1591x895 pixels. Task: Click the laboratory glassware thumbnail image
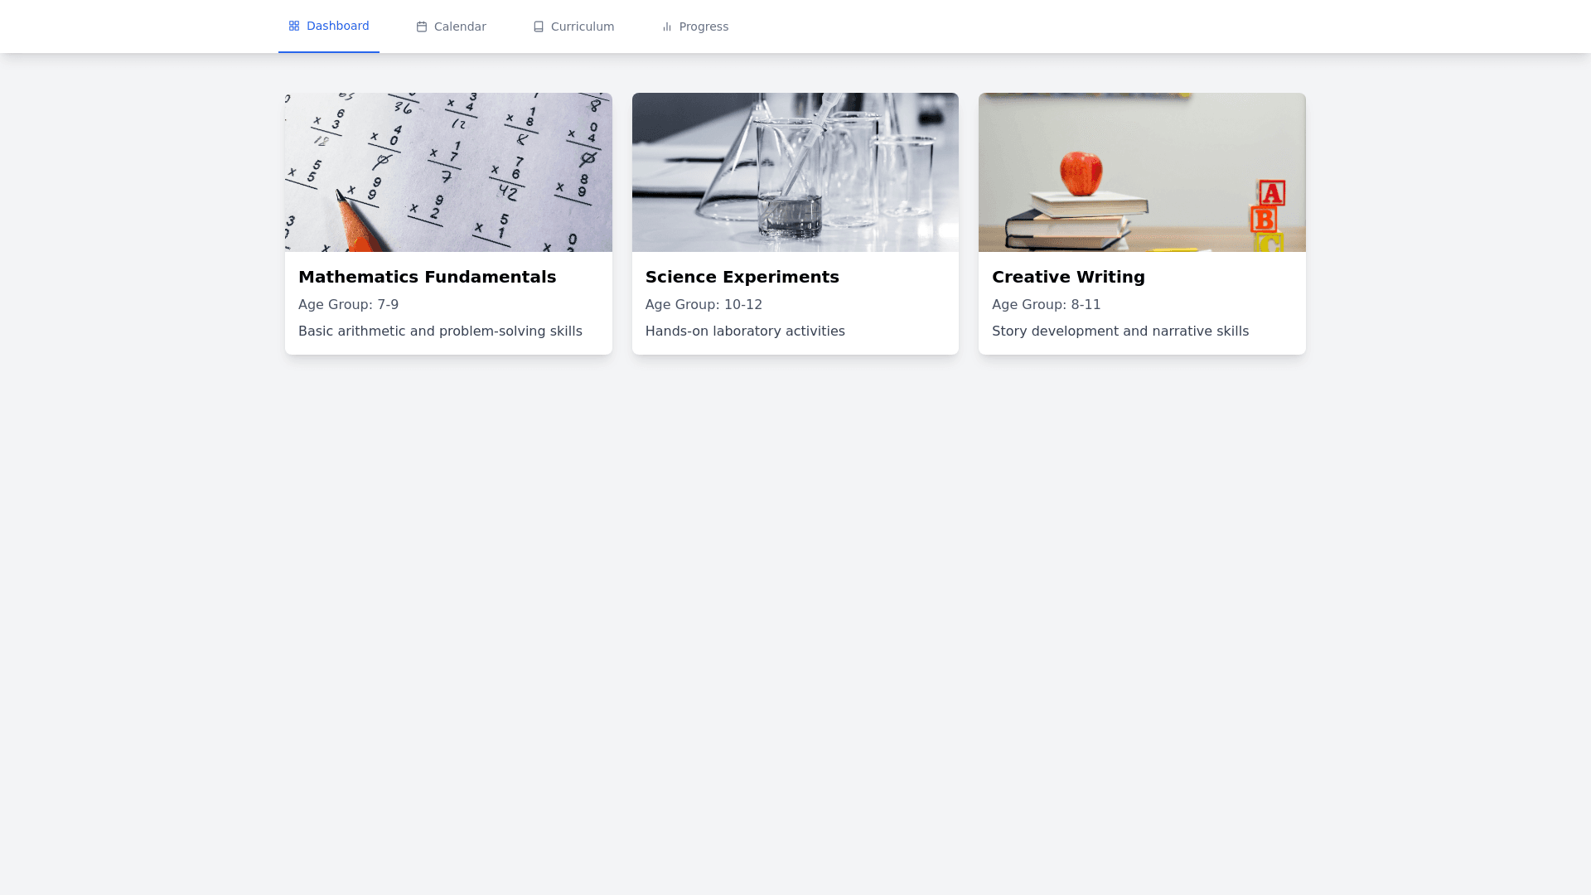795,172
